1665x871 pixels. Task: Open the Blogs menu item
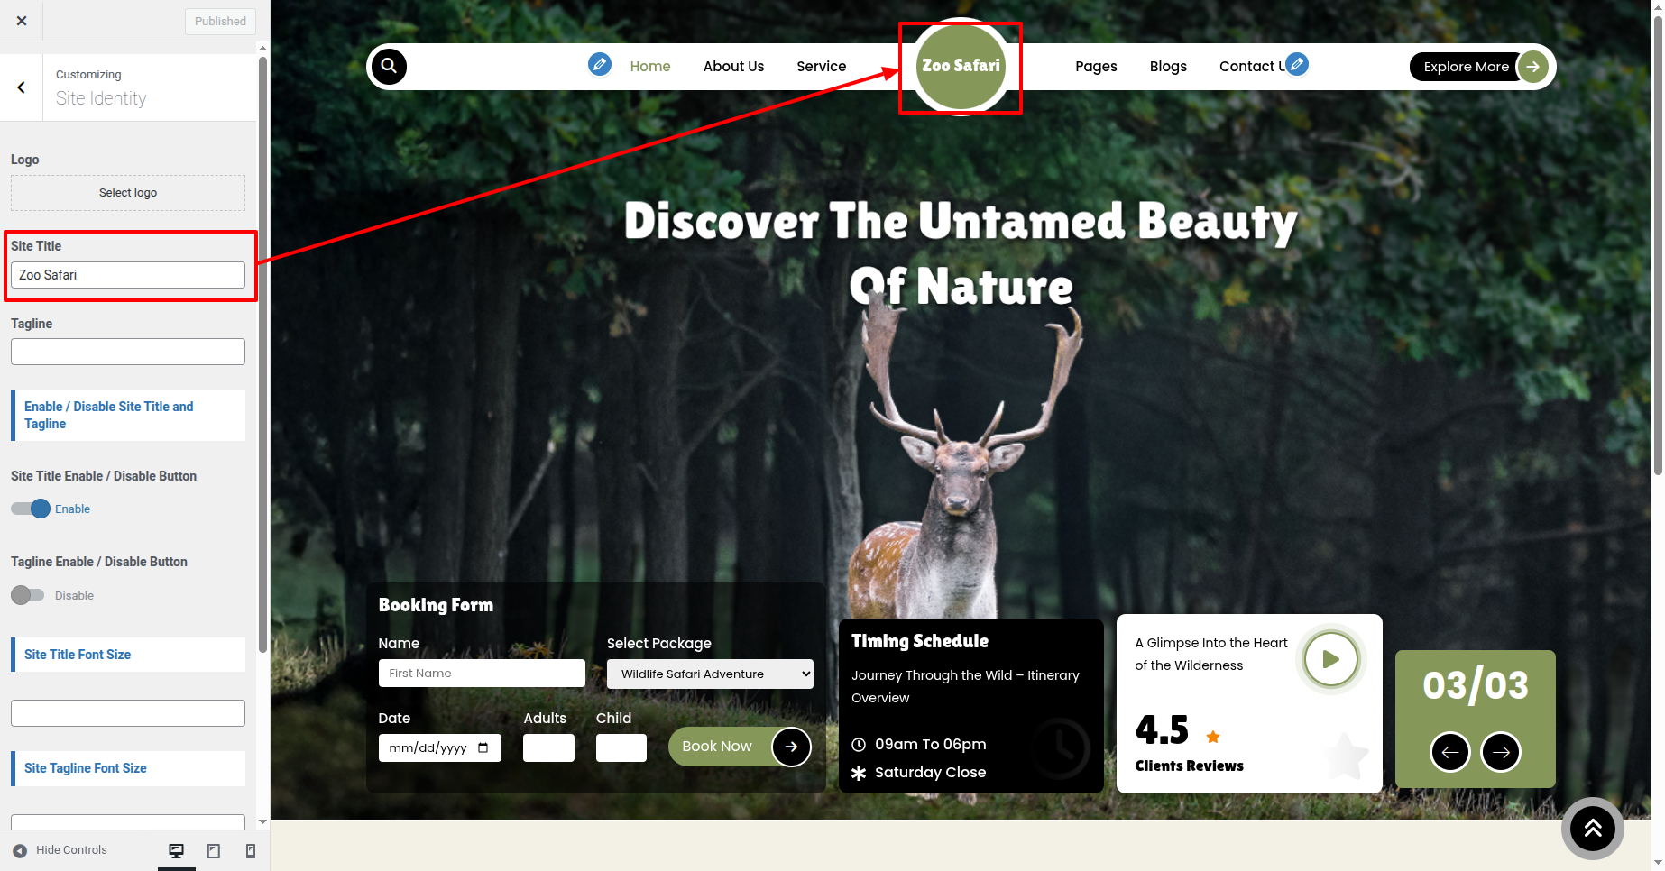pyautogui.click(x=1168, y=67)
